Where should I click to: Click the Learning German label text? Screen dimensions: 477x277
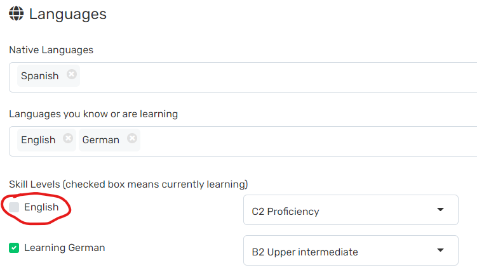point(64,248)
